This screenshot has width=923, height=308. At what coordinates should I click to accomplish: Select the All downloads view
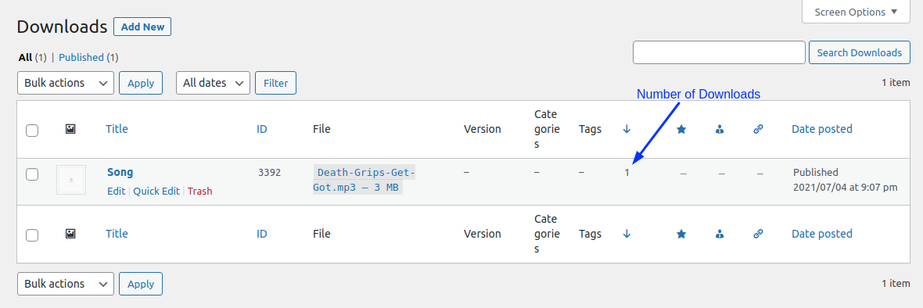(25, 58)
